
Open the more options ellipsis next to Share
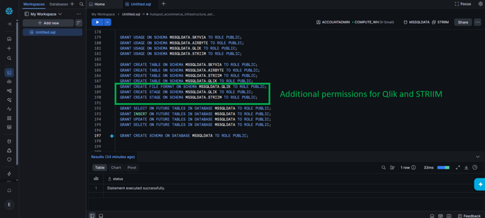pyautogui.click(x=477, y=22)
